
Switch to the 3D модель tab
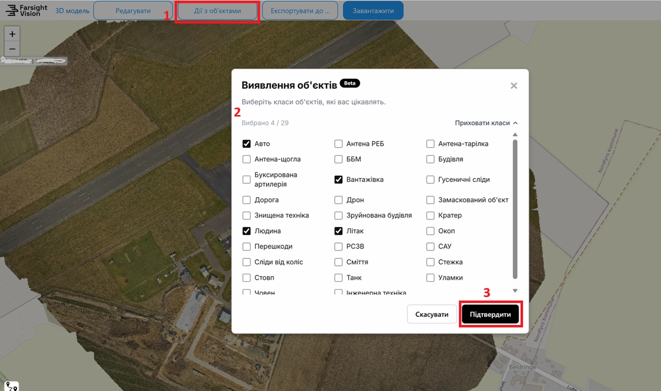[72, 11]
